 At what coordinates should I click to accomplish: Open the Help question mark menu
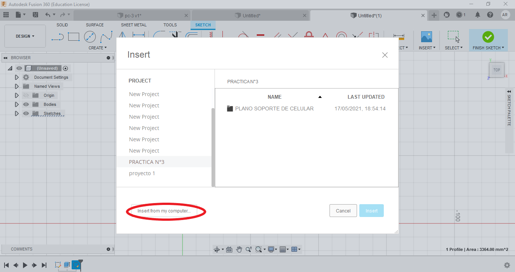490,15
